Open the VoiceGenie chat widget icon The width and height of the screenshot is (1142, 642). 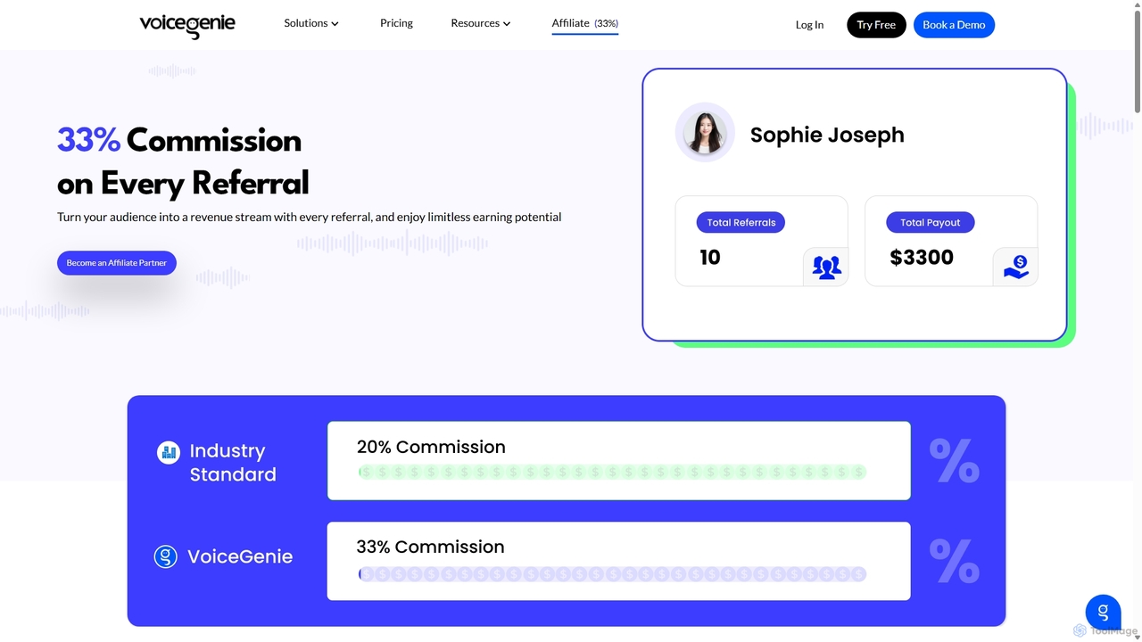pyautogui.click(x=1103, y=613)
